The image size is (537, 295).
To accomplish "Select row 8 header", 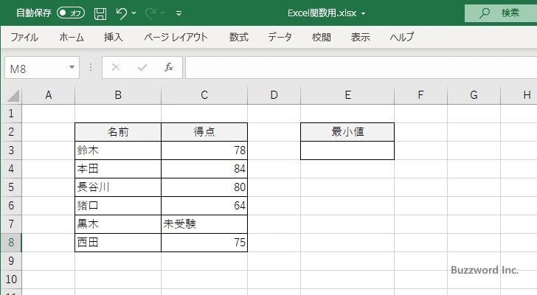I will coord(11,243).
